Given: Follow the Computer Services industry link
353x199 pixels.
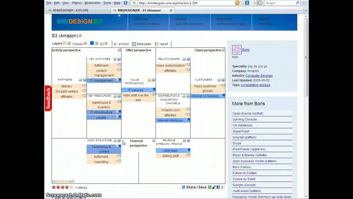Looking at the screenshot, I should [259, 76].
